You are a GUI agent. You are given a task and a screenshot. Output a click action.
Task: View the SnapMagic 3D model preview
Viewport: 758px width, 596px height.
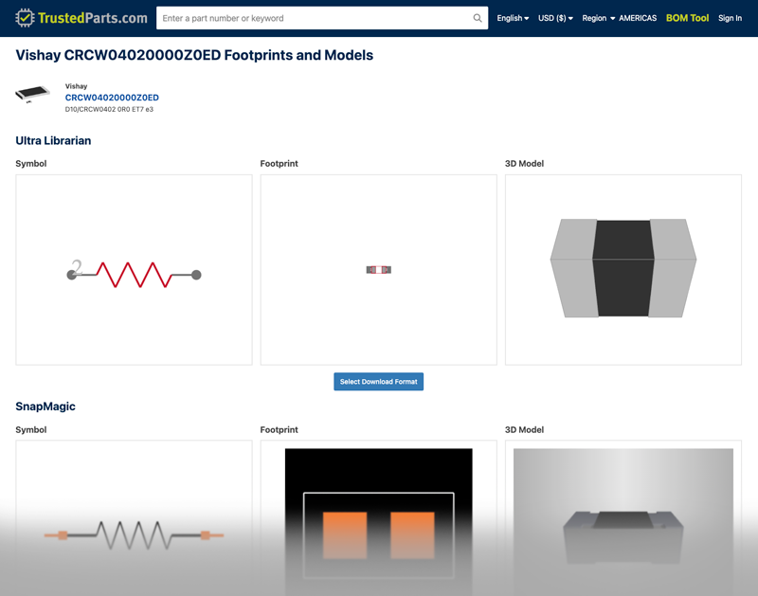pos(623,517)
